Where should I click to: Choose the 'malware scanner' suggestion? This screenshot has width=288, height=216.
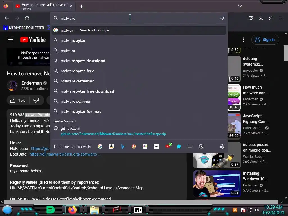click(139, 101)
